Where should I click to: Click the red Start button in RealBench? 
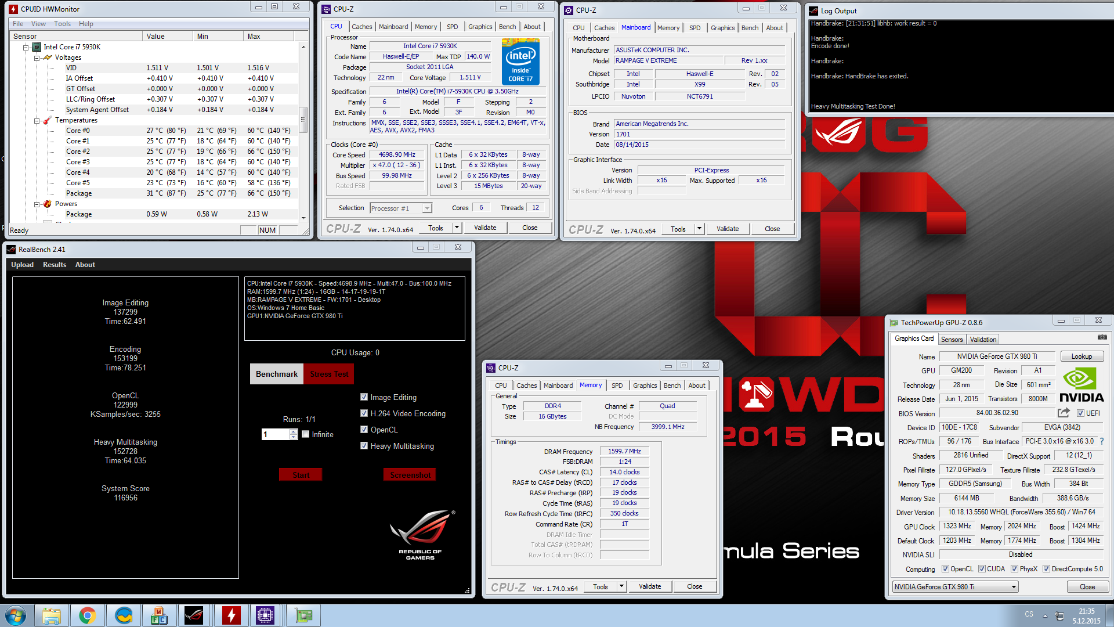(301, 475)
